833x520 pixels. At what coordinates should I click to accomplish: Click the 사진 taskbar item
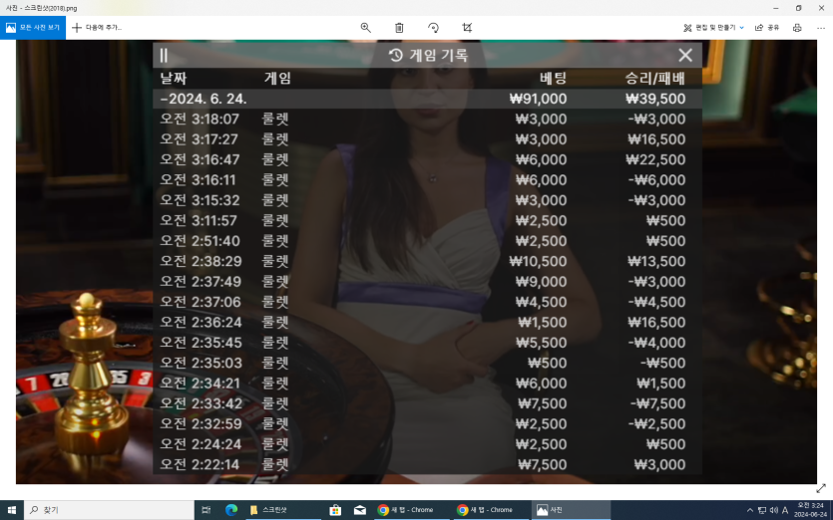point(571,510)
